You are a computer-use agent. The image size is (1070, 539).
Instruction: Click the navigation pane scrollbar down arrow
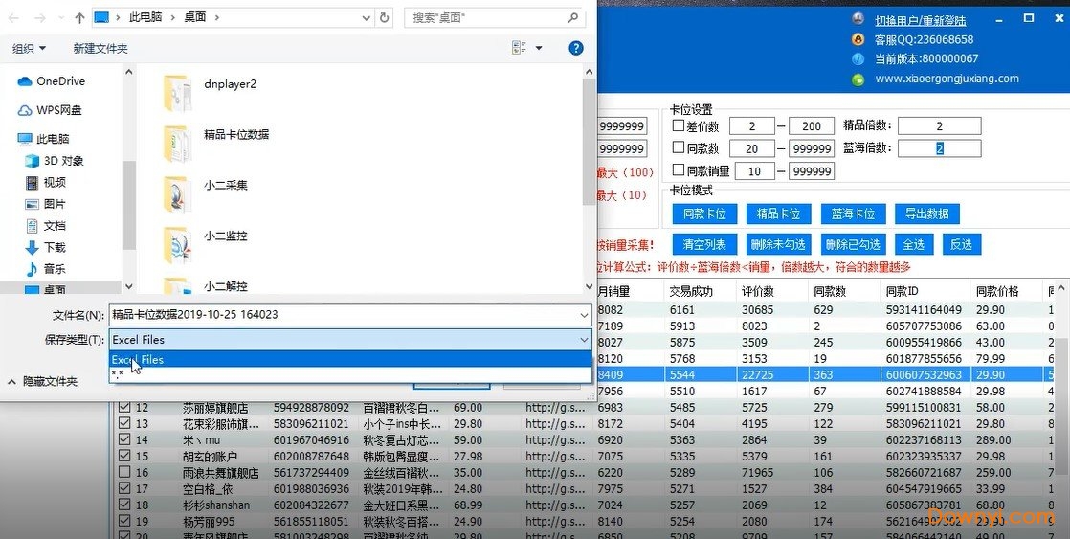click(129, 287)
